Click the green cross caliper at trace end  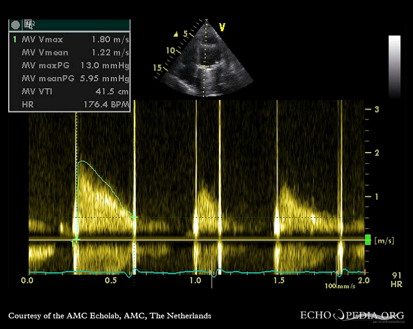[134, 216]
